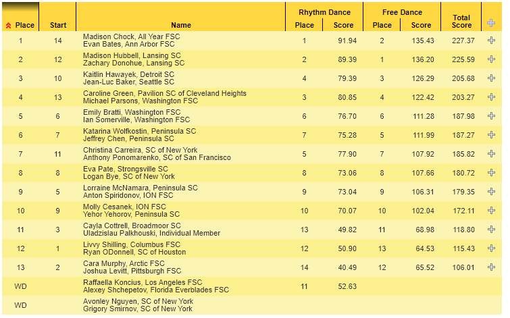
Task: Open plus icon in Cara Murphy row
Action: click(x=491, y=267)
